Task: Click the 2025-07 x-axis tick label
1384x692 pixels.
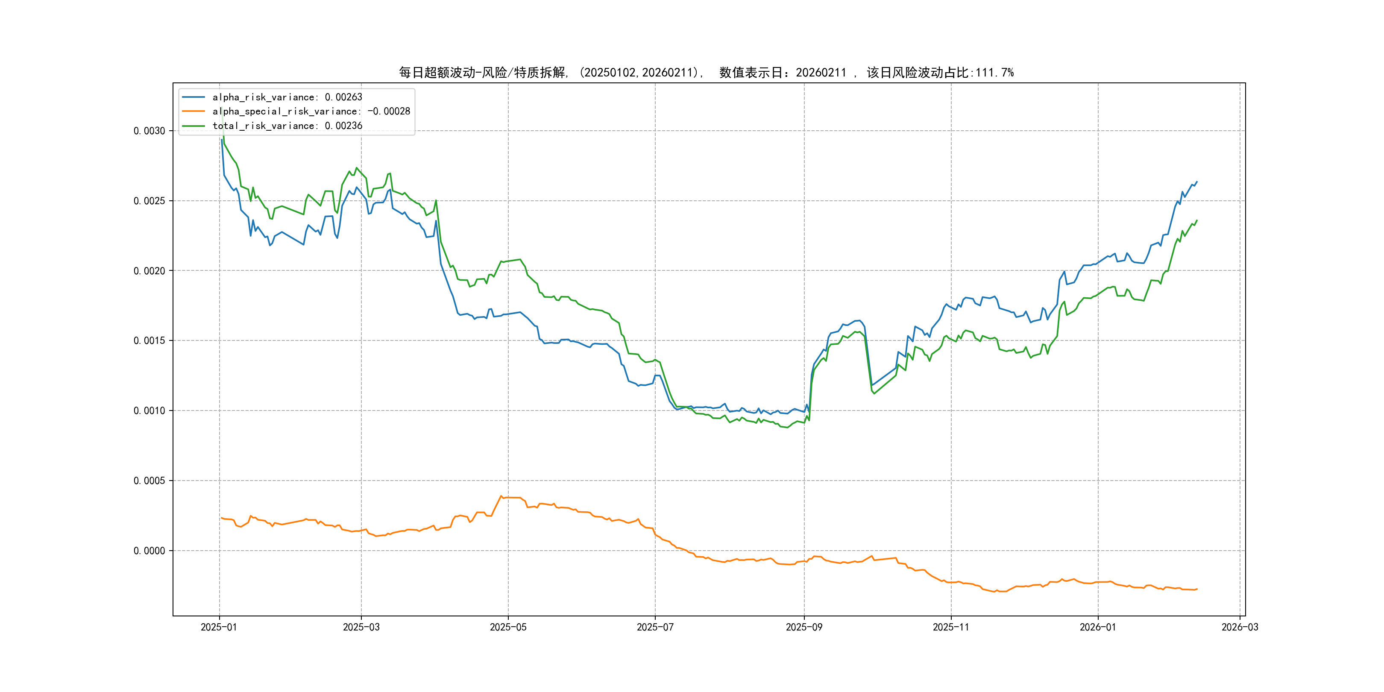Action: click(655, 627)
